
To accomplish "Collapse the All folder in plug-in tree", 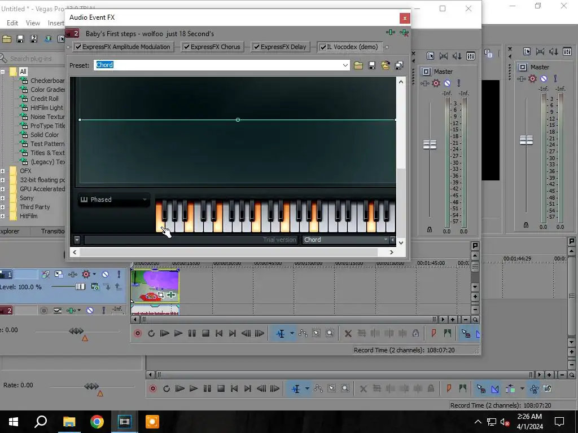I will (x=3, y=72).
